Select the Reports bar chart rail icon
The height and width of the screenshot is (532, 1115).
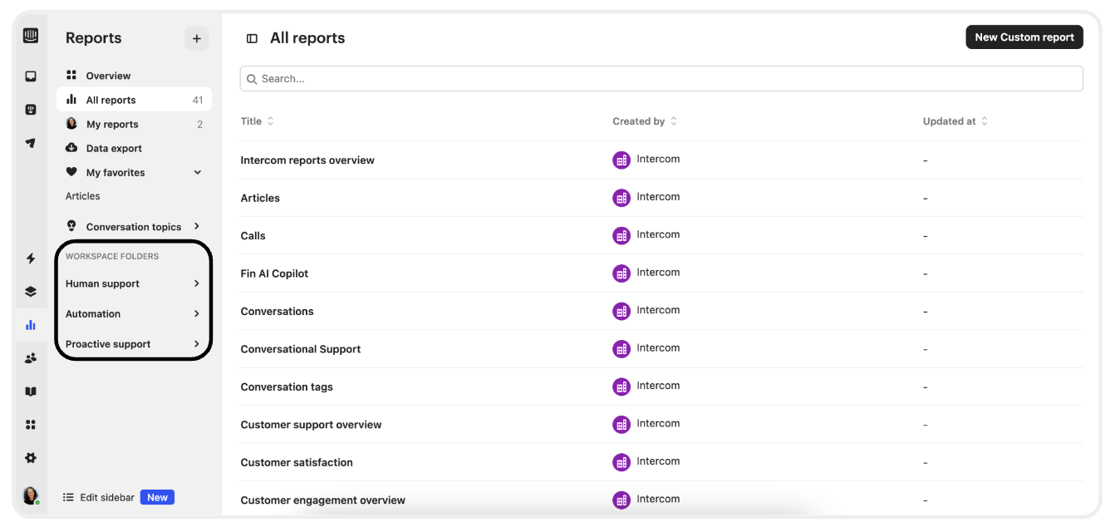pyautogui.click(x=31, y=325)
